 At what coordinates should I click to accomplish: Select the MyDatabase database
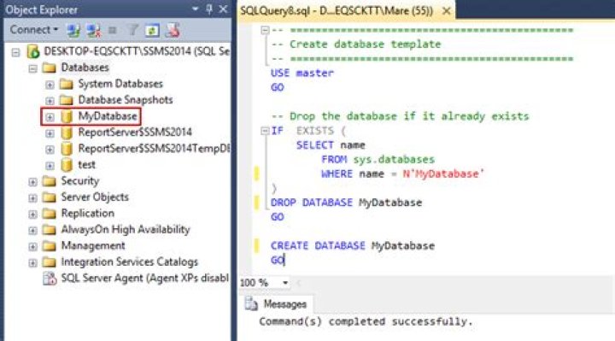[x=108, y=116]
